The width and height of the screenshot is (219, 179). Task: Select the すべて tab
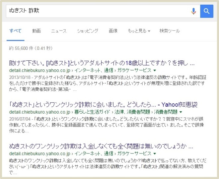tap(15, 31)
